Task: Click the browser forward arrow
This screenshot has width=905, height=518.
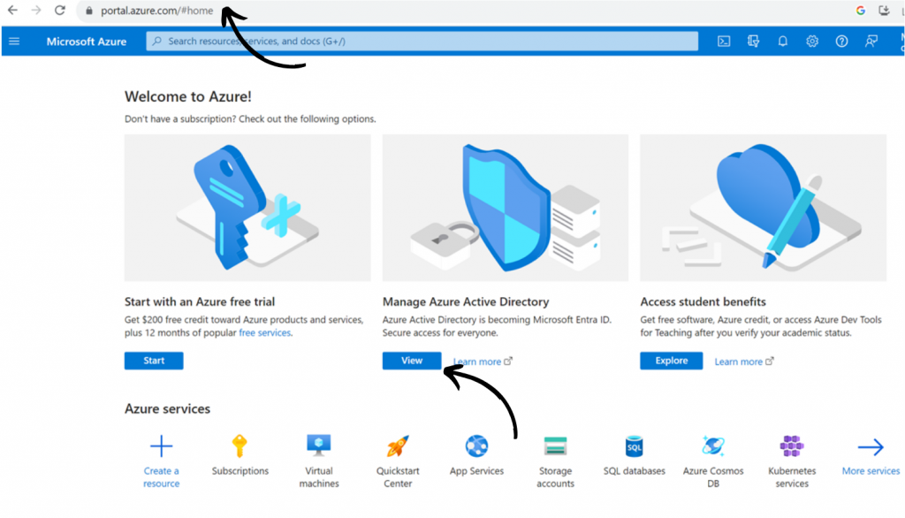Action: coord(35,11)
